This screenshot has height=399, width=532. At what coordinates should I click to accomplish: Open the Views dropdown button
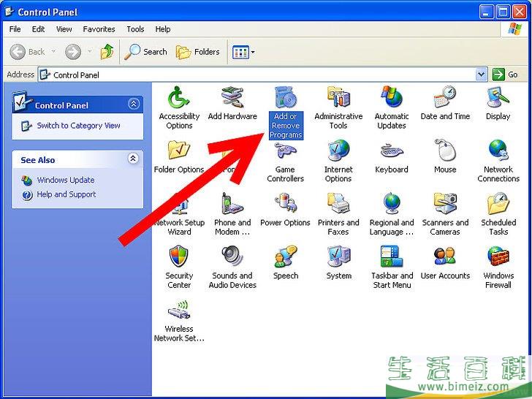pyautogui.click(x=243, y=53)
